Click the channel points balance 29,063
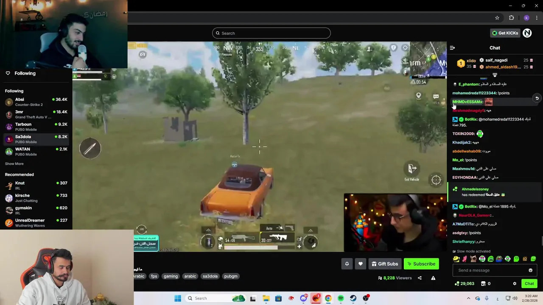Image resolution: width=543 pixels, height=305 pixels. 464,284
